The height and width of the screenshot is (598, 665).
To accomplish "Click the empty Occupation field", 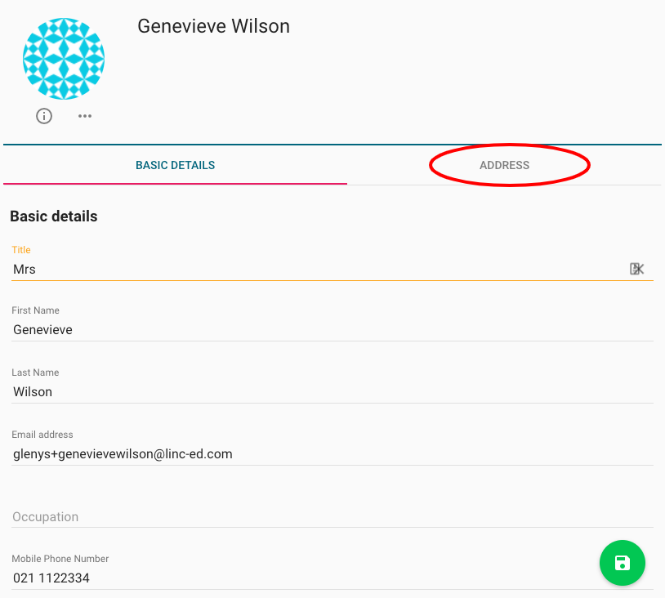I will pos(332,516).
